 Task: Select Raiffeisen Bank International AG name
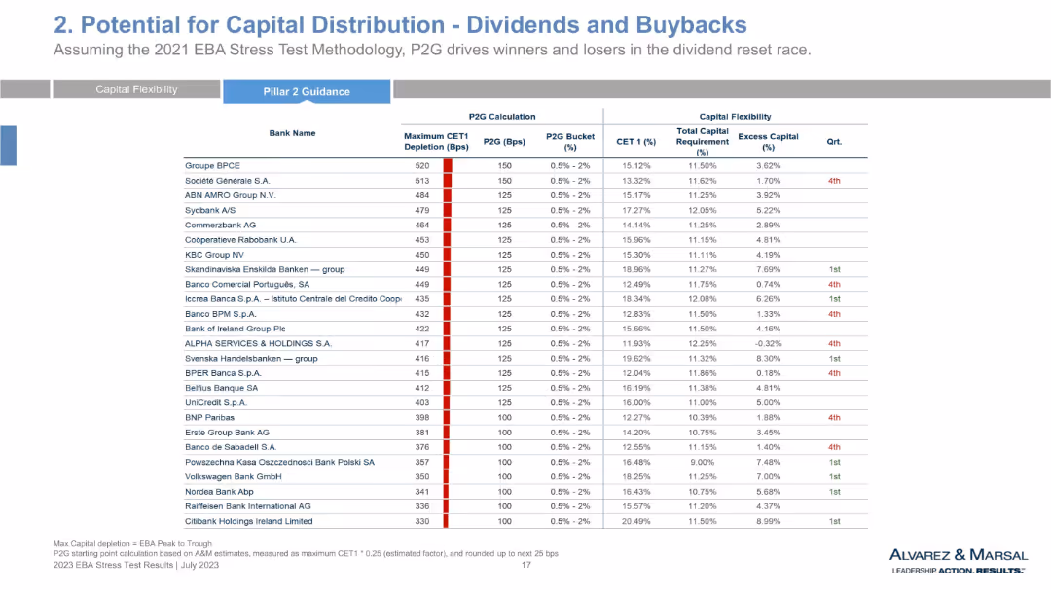[248, 506]
